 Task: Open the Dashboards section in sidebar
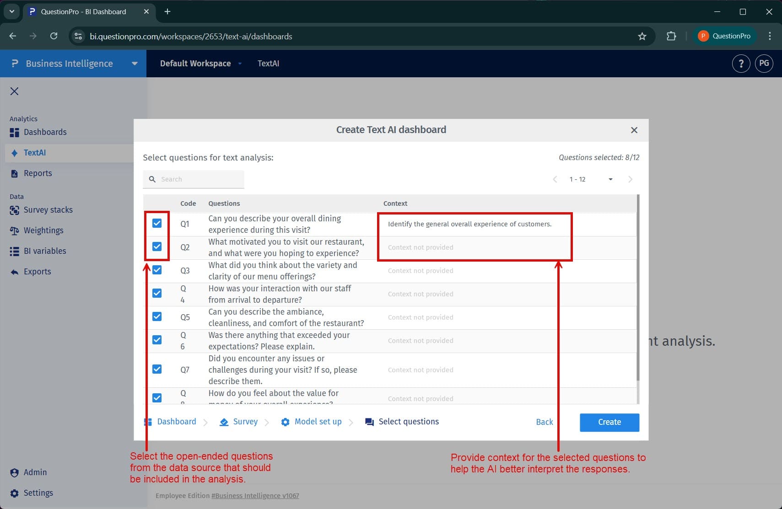click(x=45, y=133)
